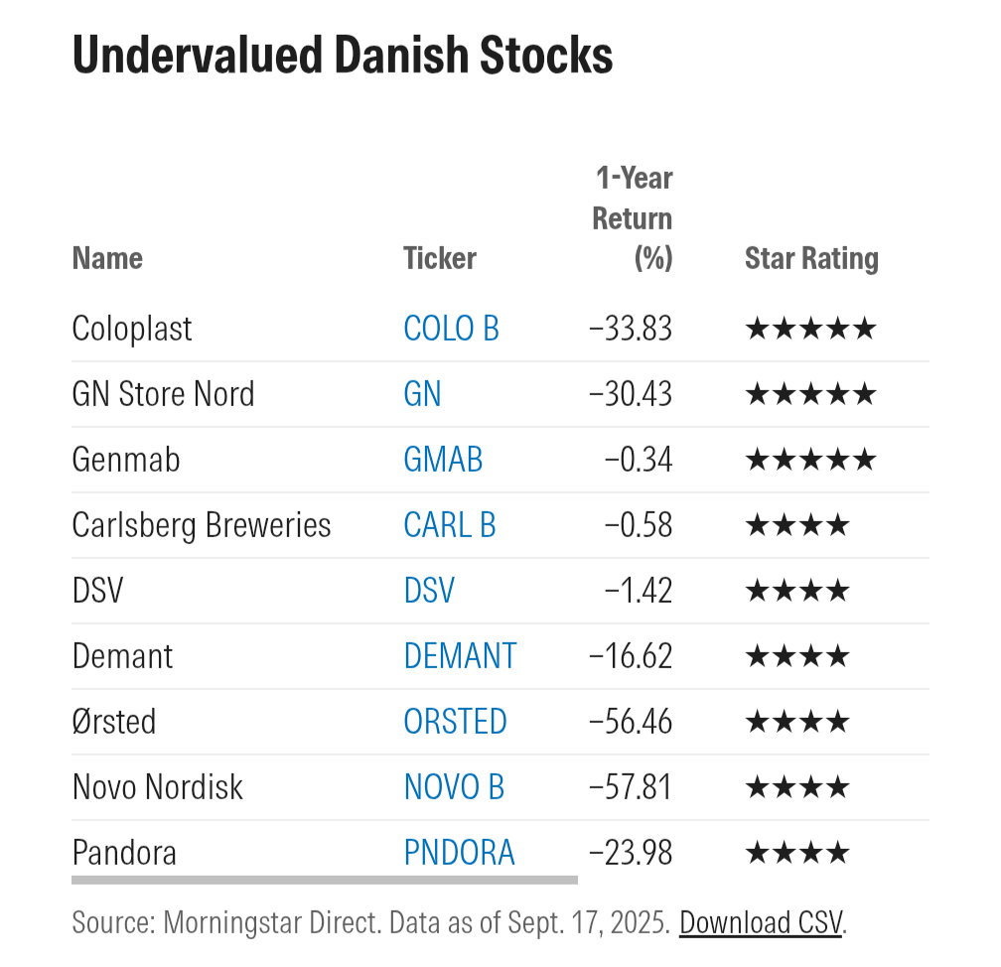Click Pandora's four-star rating
Image resolution: width=1001 pixels, height=967 pixels.
pos(797,853)
